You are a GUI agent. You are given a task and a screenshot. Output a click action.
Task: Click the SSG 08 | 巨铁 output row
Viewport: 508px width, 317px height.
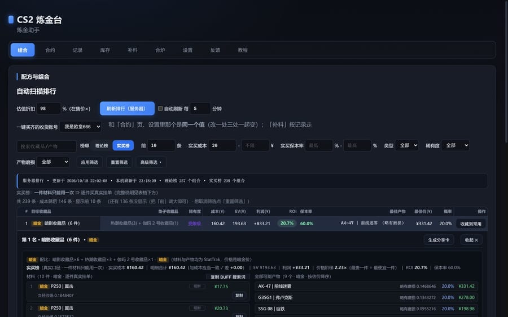click(366, 309)
